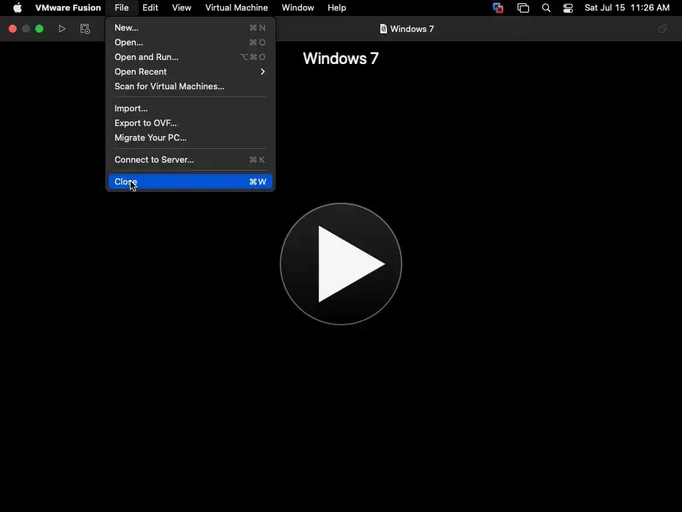The width and height of the screenshot is (682, 512).
Task: Click Close in the File menu
Action: [x=190, y=181]
